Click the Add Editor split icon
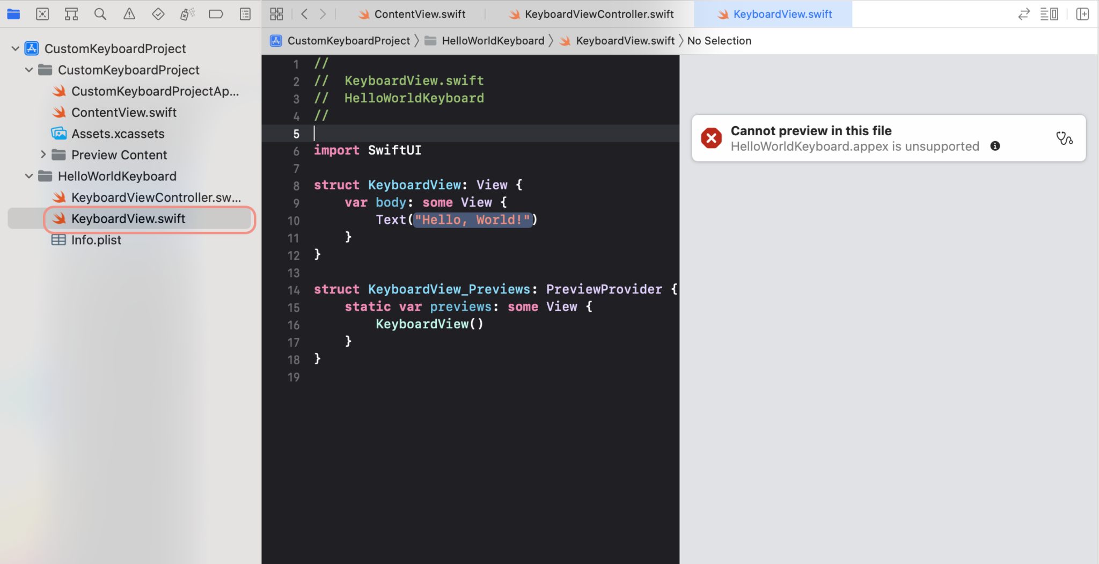The height and width of the screenshot is (564, 1099). [x=1083, y=14]
